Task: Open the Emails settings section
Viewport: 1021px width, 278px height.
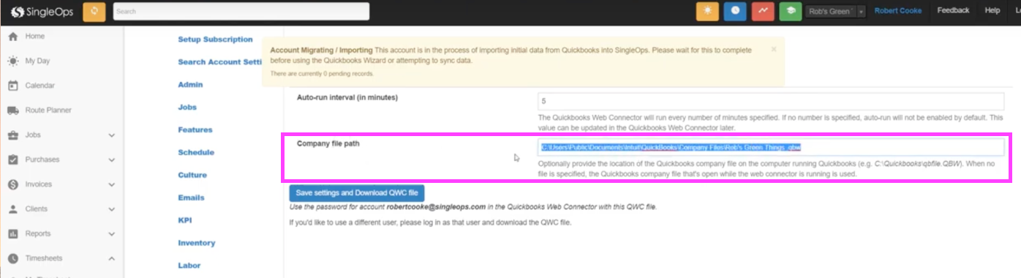Action: [x=191, y=198]
